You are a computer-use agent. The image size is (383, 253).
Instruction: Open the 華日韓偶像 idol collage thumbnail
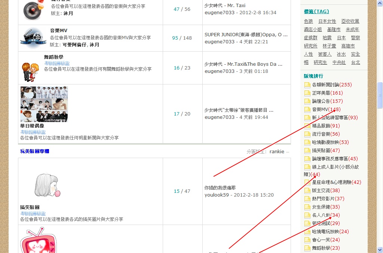tap(44, 104)
